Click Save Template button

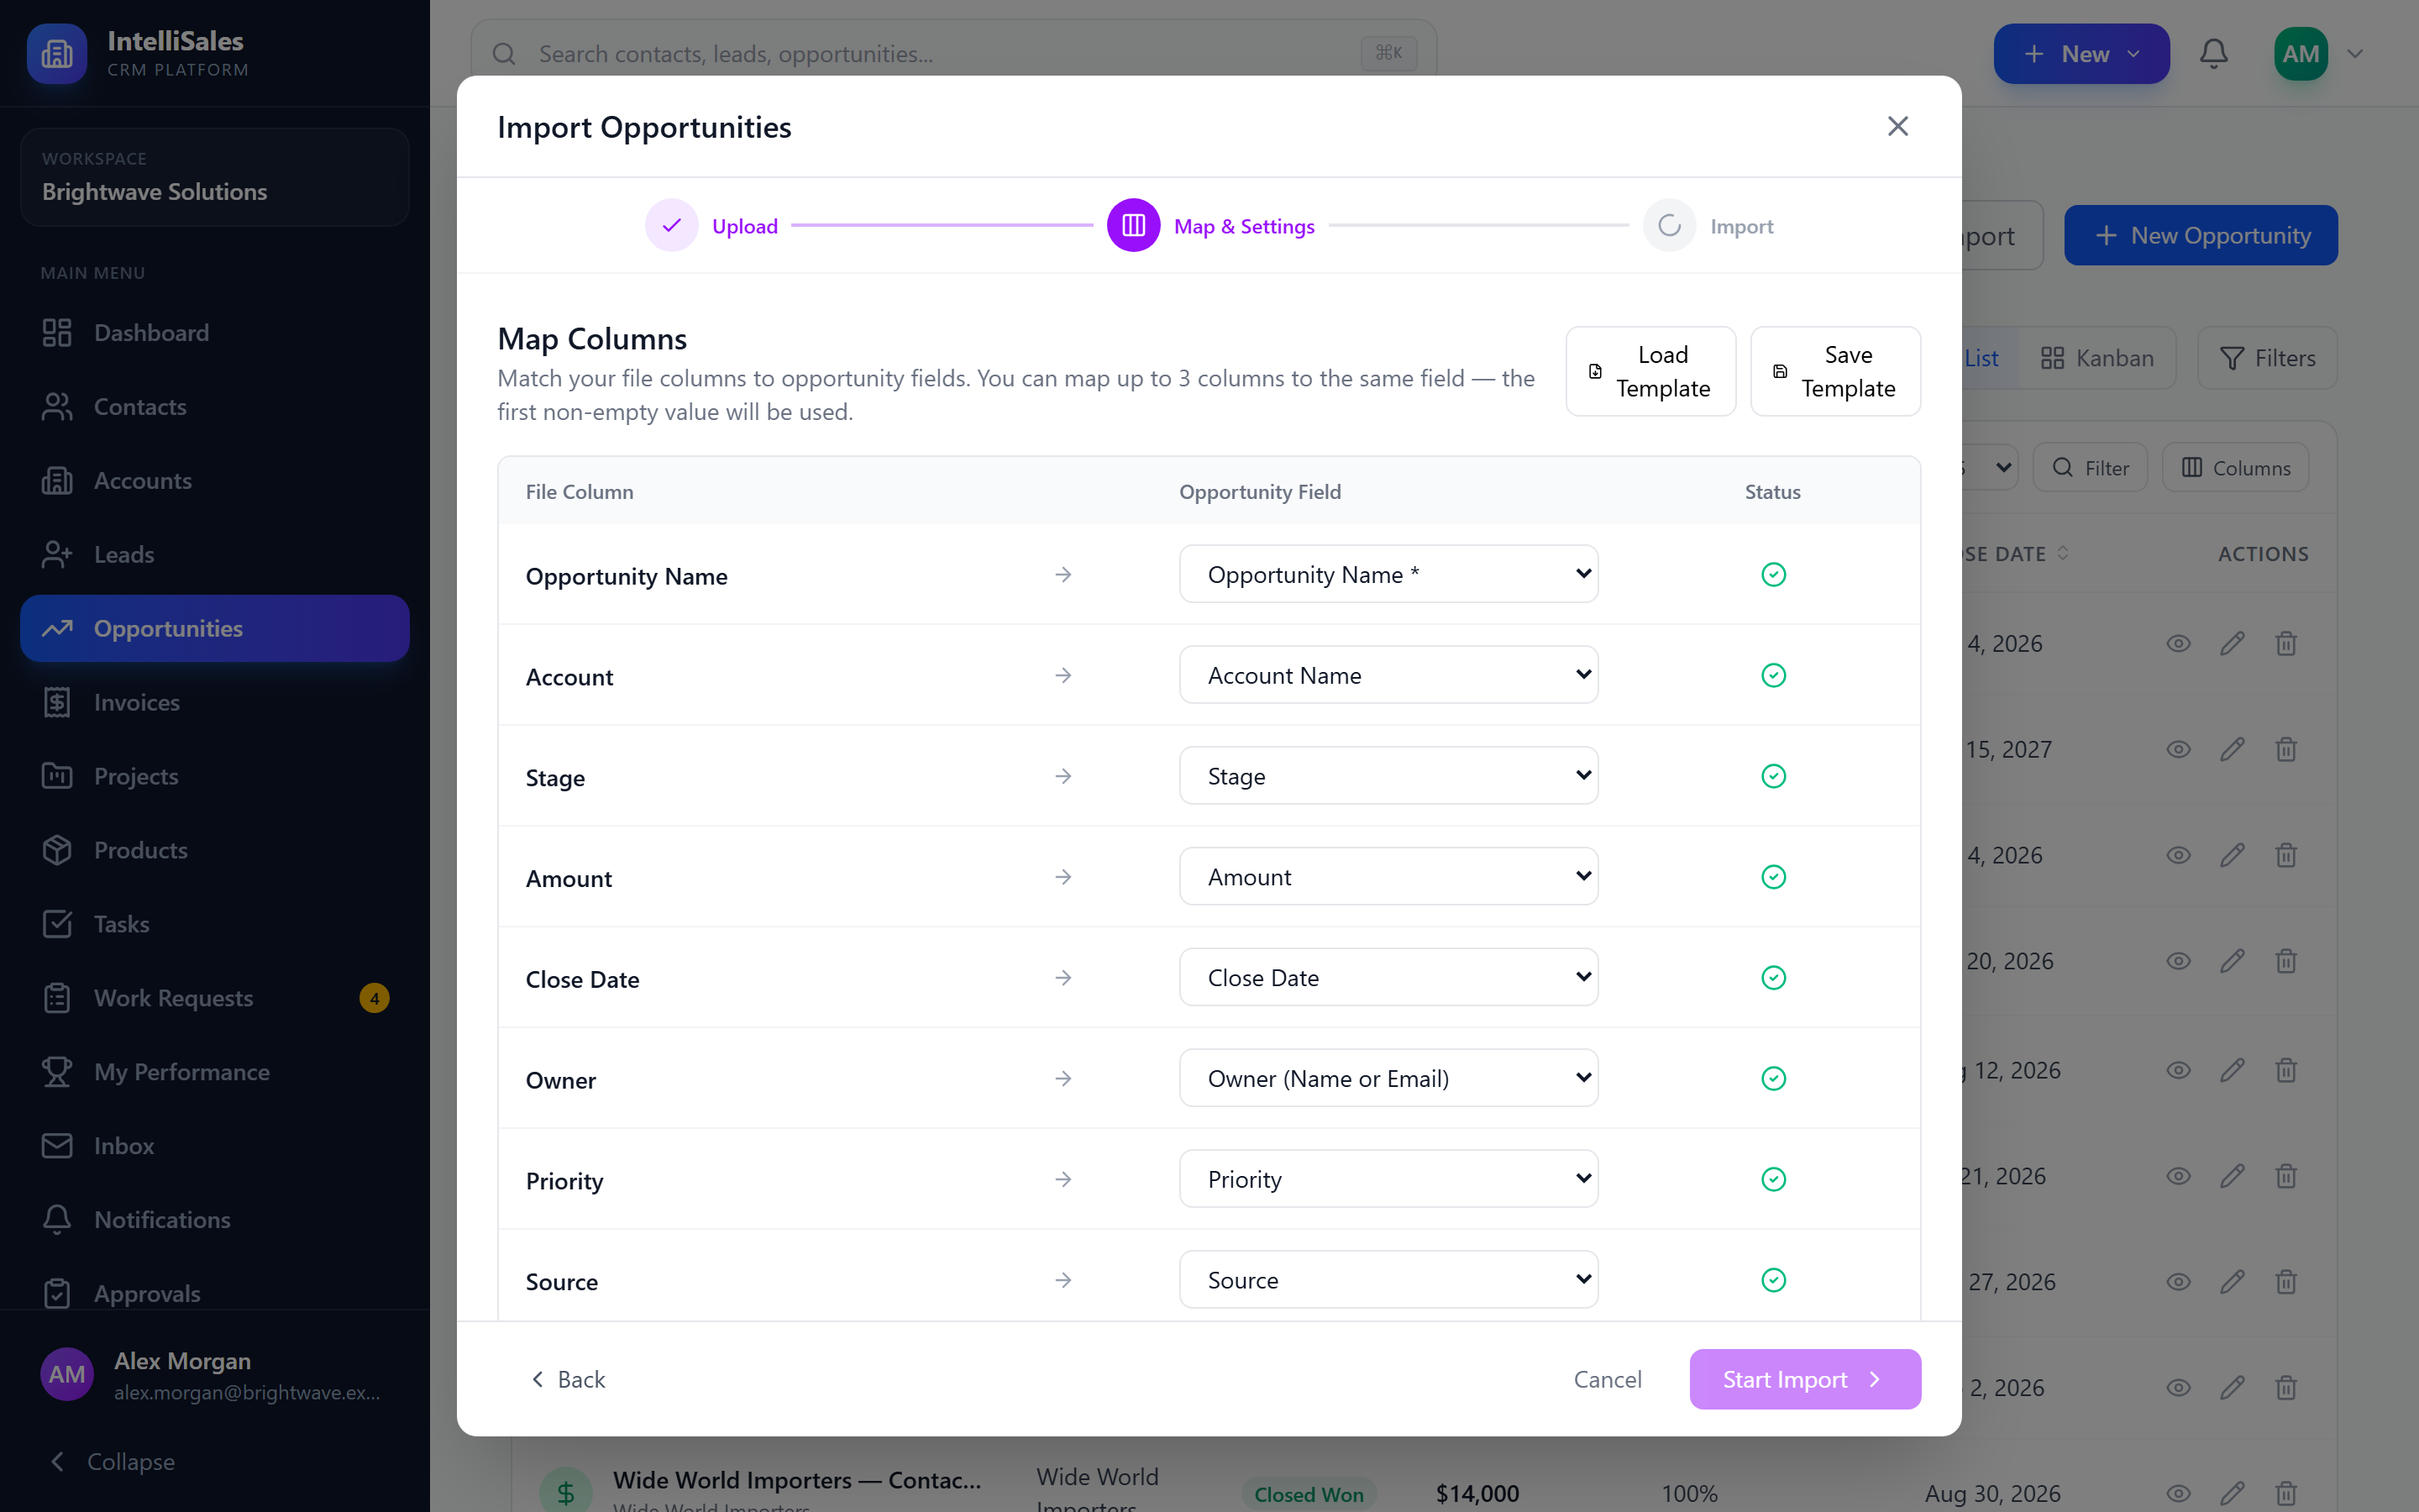click(x=1835, y=371)
